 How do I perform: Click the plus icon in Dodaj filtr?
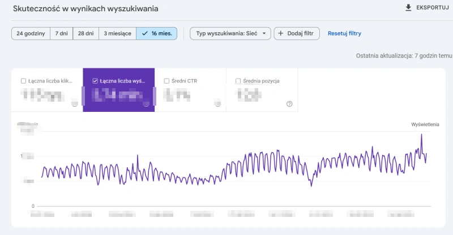[x=280, y=33]
